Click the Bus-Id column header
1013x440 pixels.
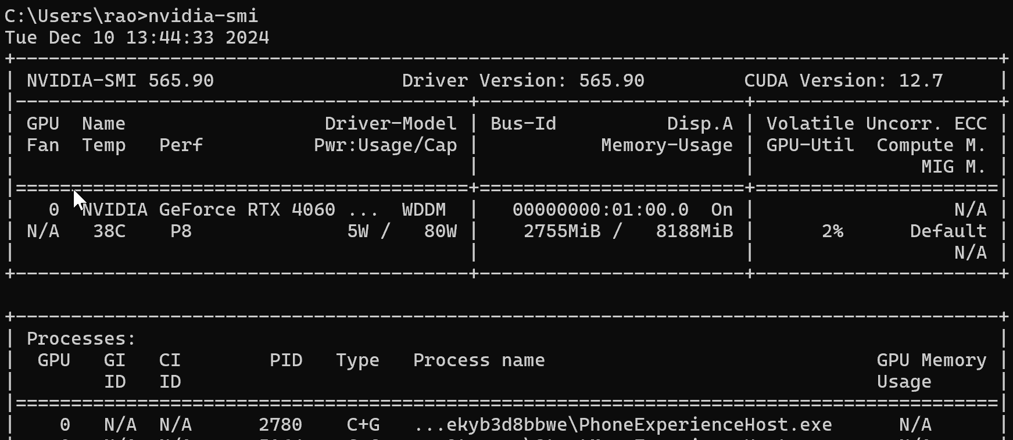tap(523, 123)
